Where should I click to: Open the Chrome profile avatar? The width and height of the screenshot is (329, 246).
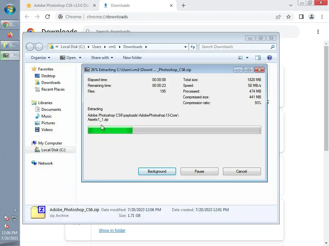tap(312, 17)
